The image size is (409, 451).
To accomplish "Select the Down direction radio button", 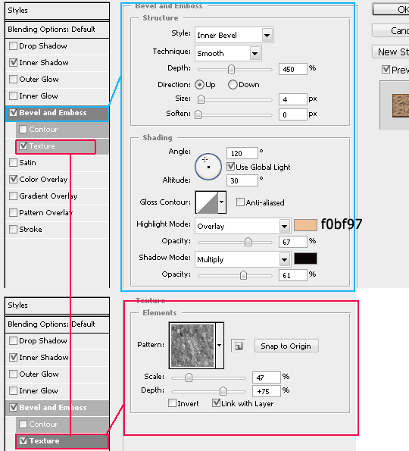I will click(233, 85).
